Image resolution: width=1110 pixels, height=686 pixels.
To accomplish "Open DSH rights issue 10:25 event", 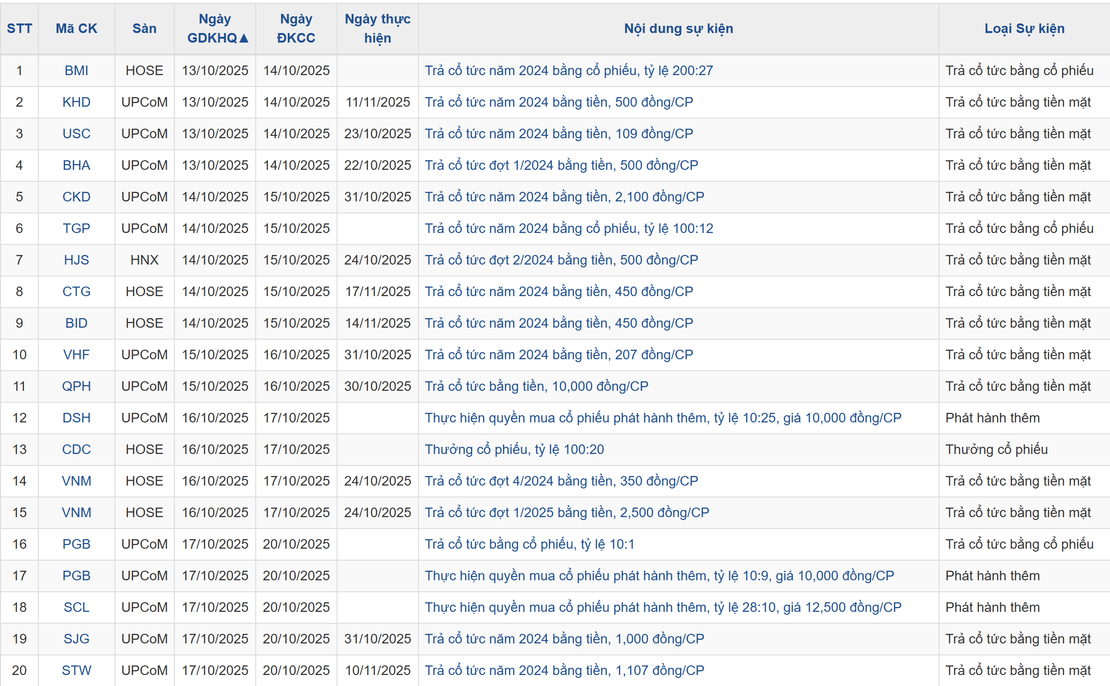I will [663, 418].
